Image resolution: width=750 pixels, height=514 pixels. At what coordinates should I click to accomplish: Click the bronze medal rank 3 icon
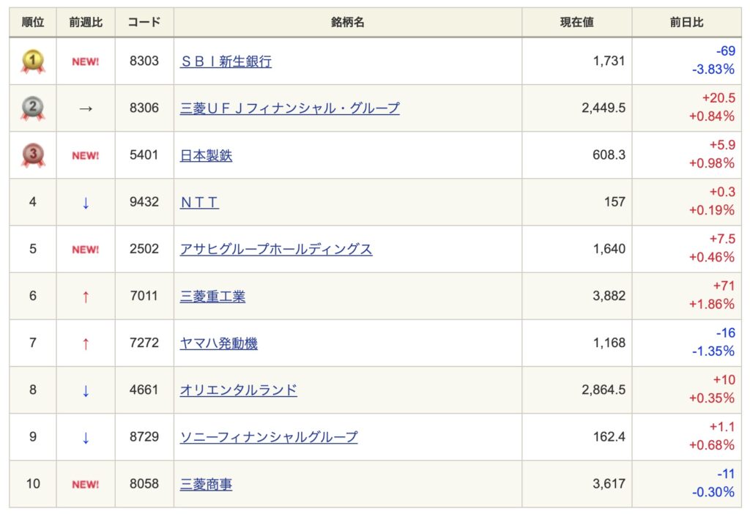coord(32,155)
